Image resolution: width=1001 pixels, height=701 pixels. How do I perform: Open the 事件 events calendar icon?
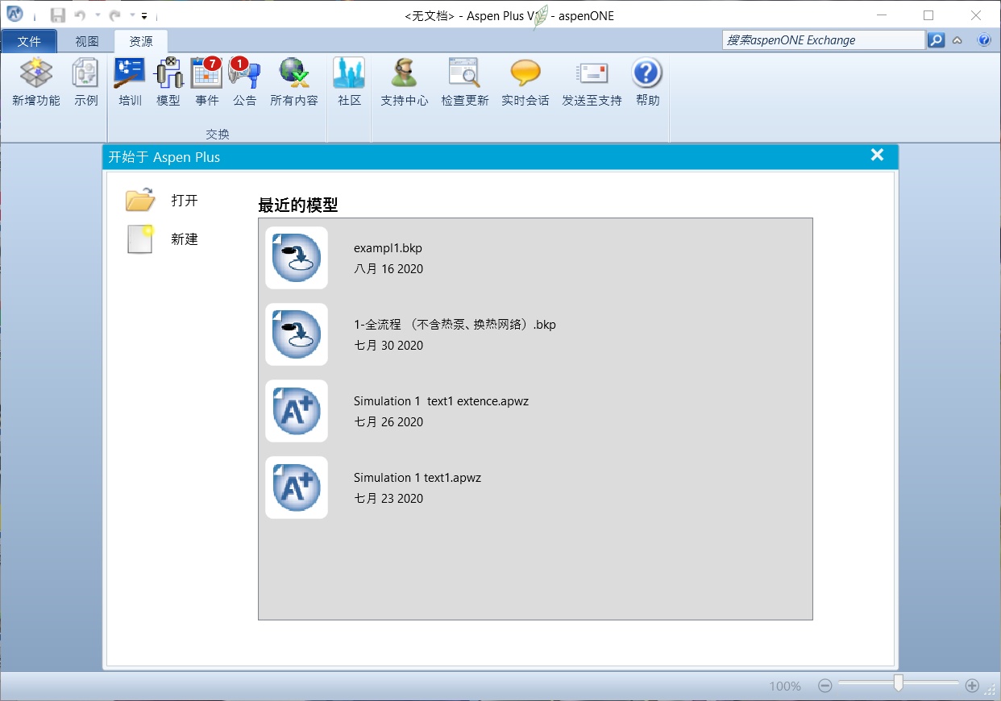tap(207, 73)
